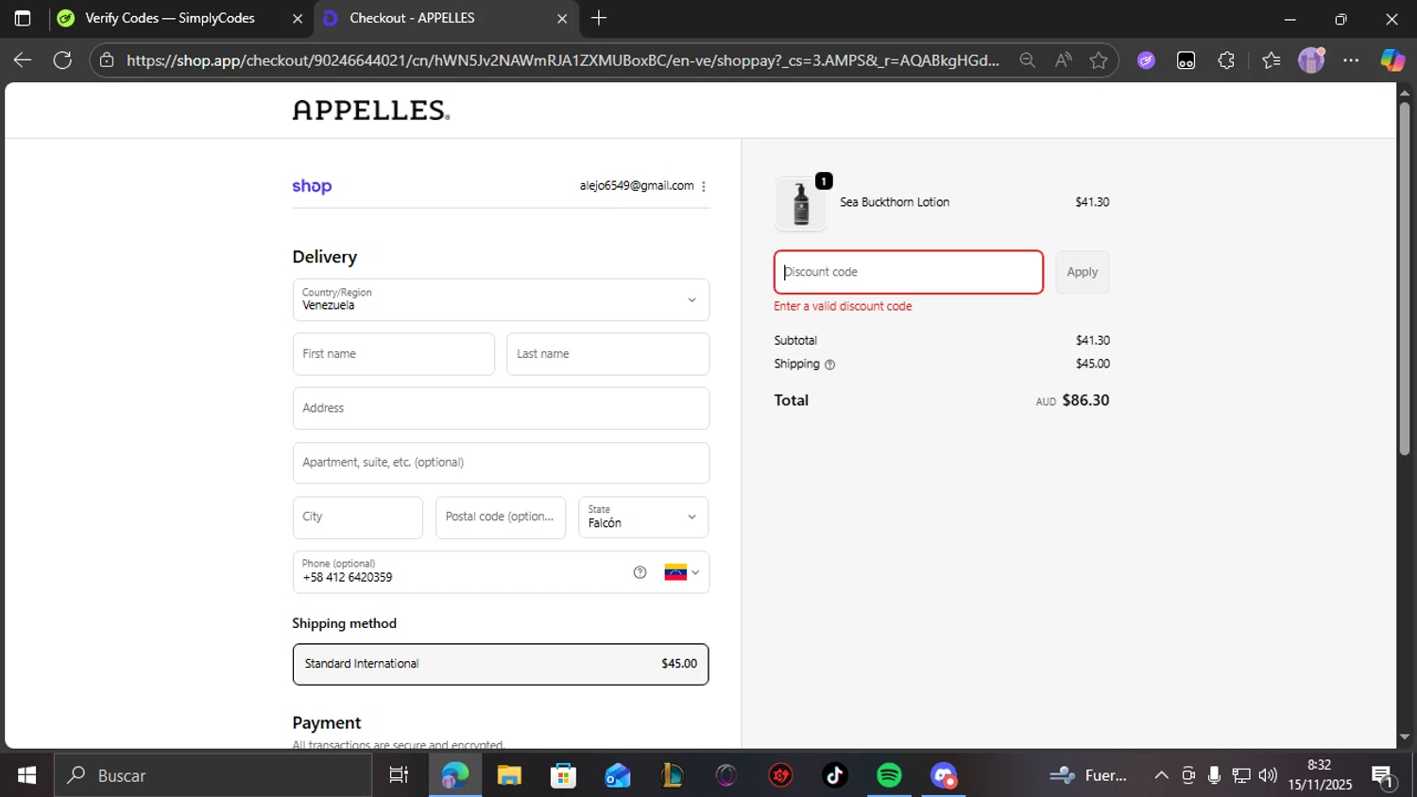Go back with the browser back arrow
Image resolution: width=1417 pixels, height=797 pixels.
point(23,60)
